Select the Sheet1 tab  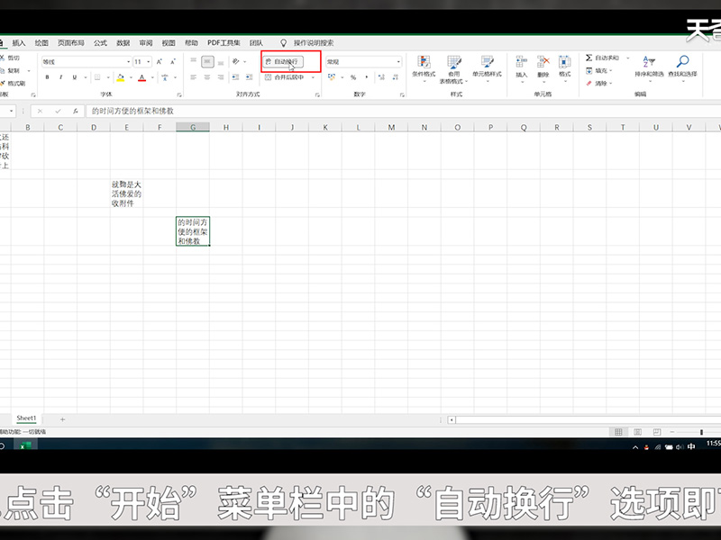pos(26,418)
